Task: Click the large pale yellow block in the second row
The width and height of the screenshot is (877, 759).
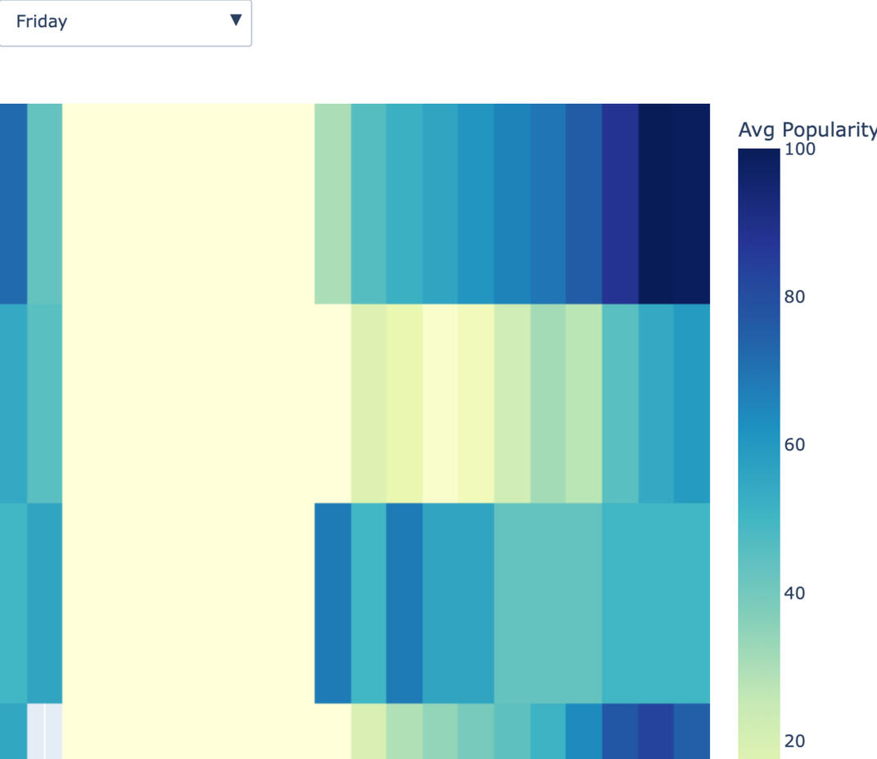Action: (188, 403)
